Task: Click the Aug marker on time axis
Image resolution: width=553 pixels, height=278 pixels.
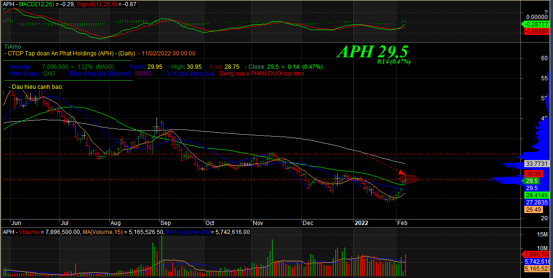Action: pos(115,223)
